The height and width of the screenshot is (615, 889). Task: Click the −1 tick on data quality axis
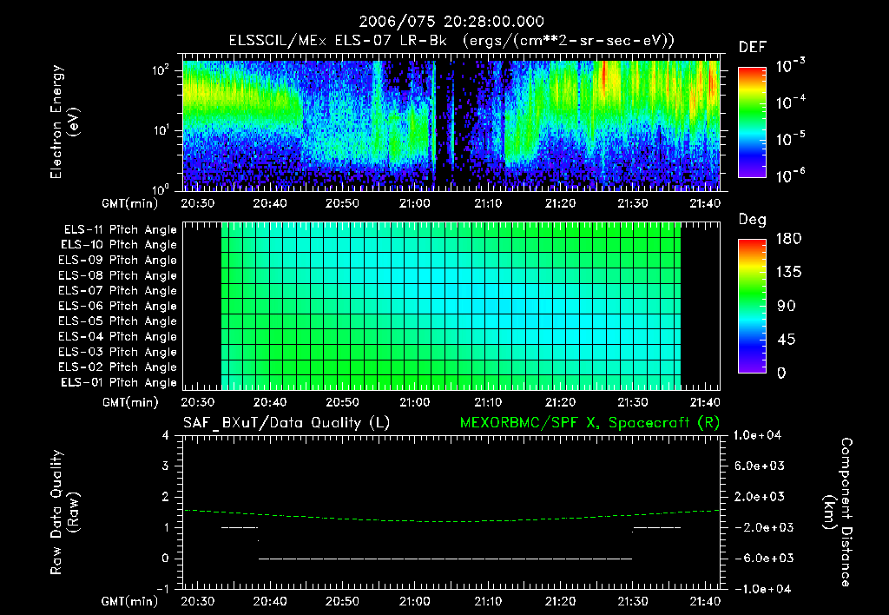tap(162, 589)
